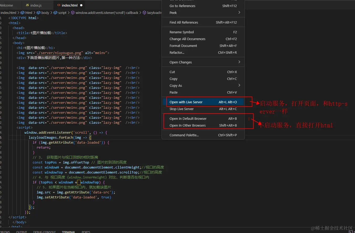
Task: Click the body breadcrumb item
Action: 43,13
